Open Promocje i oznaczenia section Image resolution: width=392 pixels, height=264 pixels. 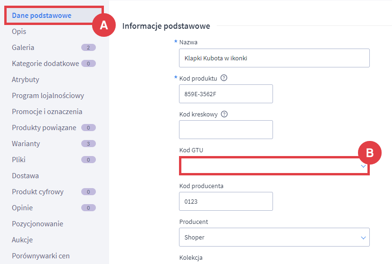[47, 112]
